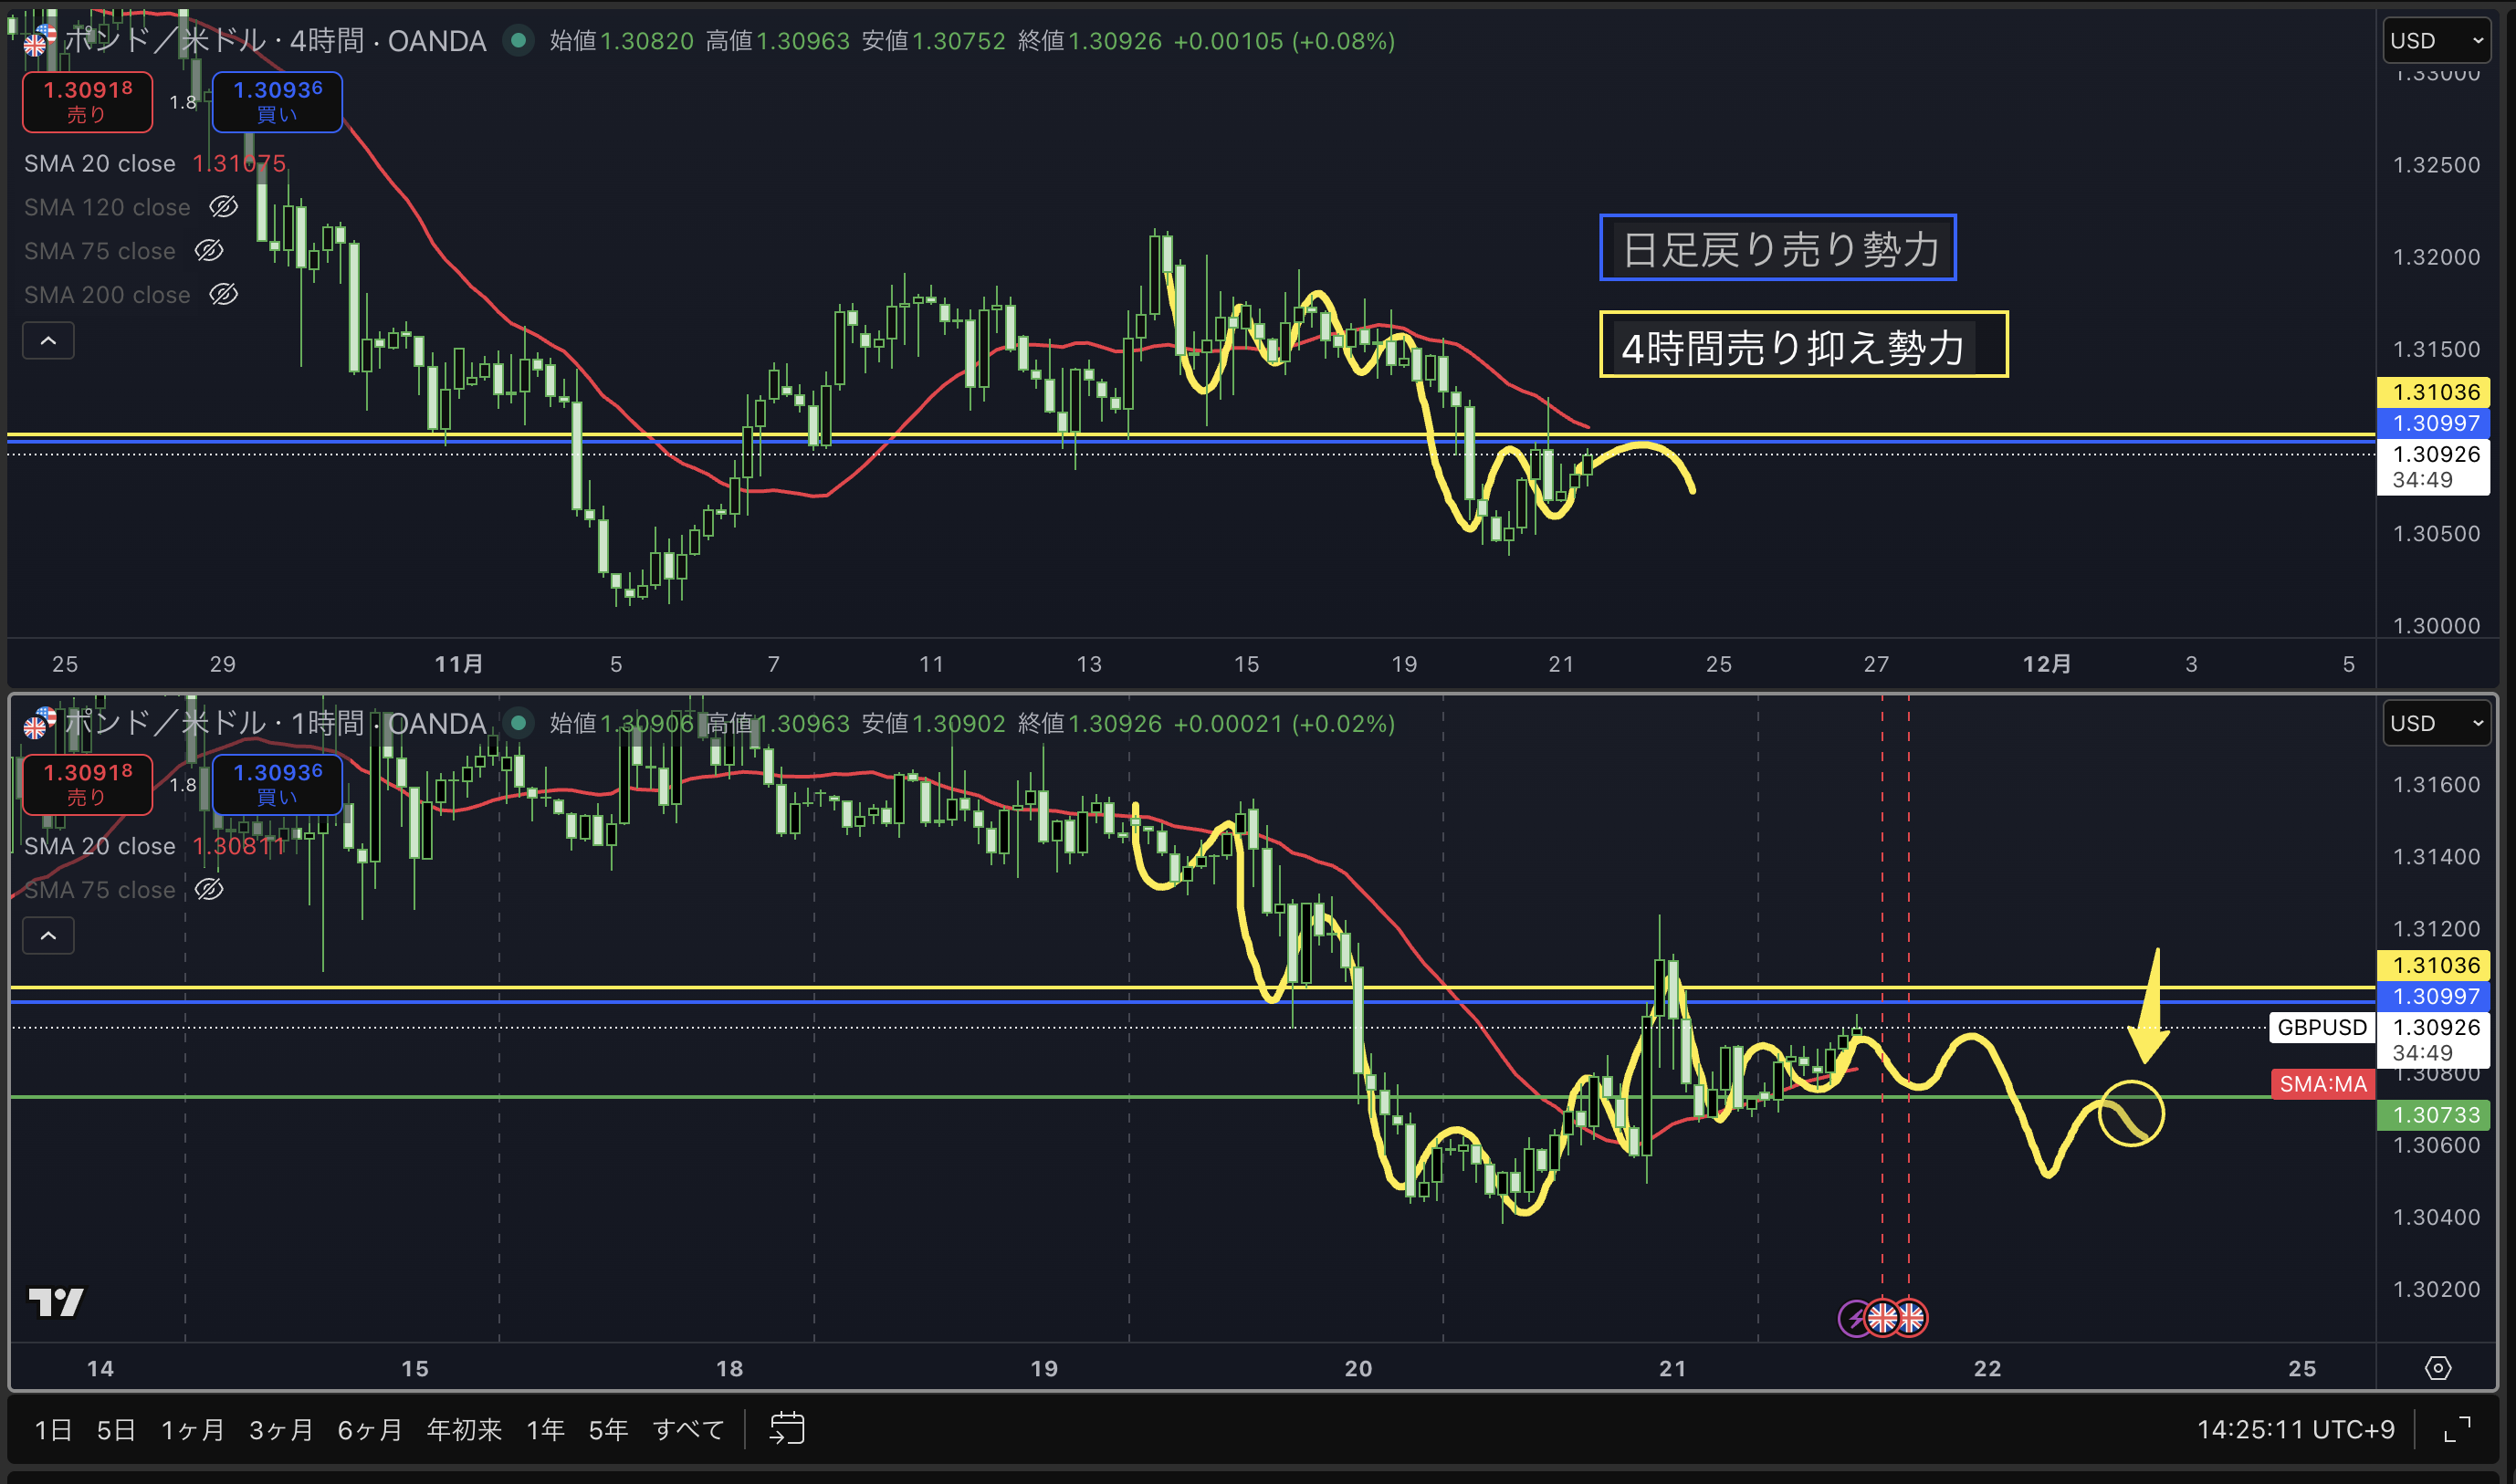Click the yellow 1.31036 price line label
Viewport: 2516px width, 1484px height.
click(2434, 392)
